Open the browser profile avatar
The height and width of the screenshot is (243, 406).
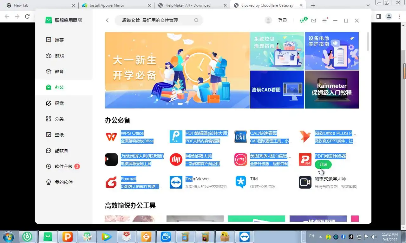point(389,16)
